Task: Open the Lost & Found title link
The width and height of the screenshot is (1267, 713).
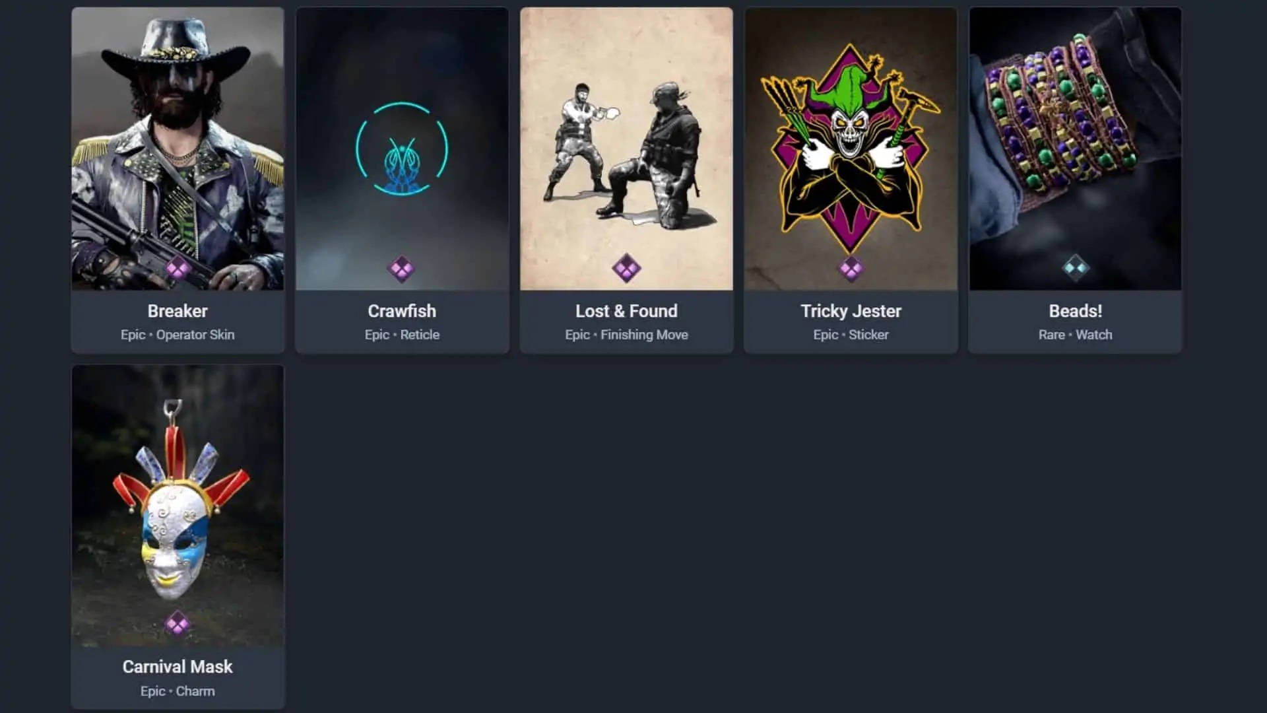Action: pyautogui.click(x=626, y=311)
